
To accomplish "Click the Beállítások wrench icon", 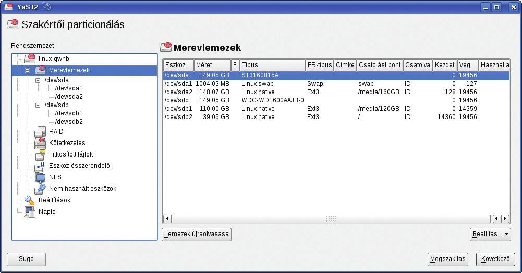I will pos(30,200).
